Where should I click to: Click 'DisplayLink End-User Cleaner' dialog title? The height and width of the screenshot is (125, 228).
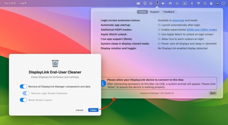pos(55,72)
